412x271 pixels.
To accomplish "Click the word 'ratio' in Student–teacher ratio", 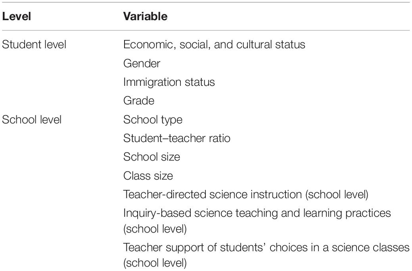I will pyautogui.click(x=220, y=138).
